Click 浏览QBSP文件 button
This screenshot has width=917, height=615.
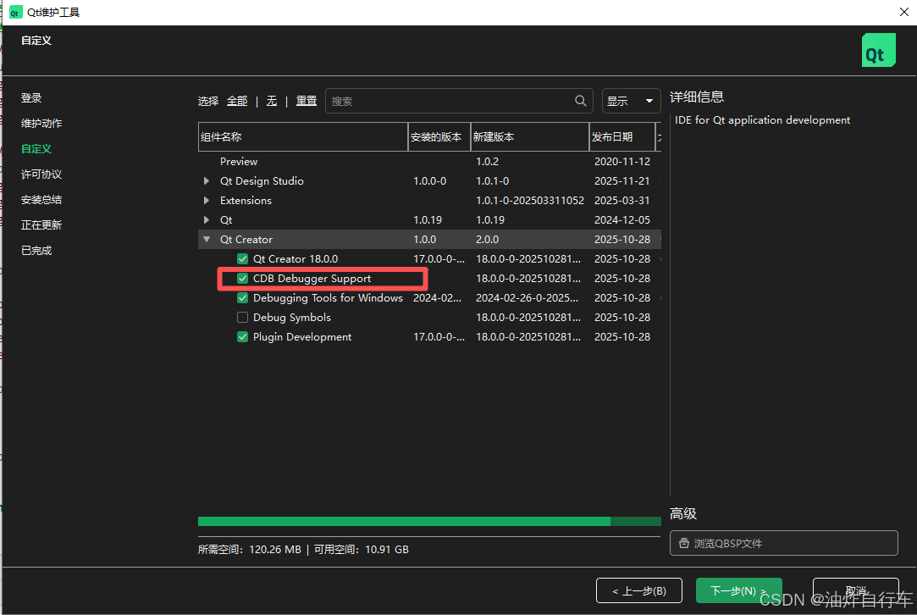pos(784,543)
